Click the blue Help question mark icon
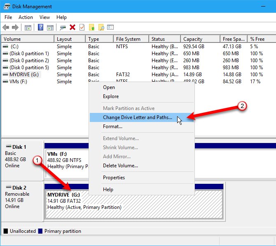 pyautogui.click(x=41, y=28)
